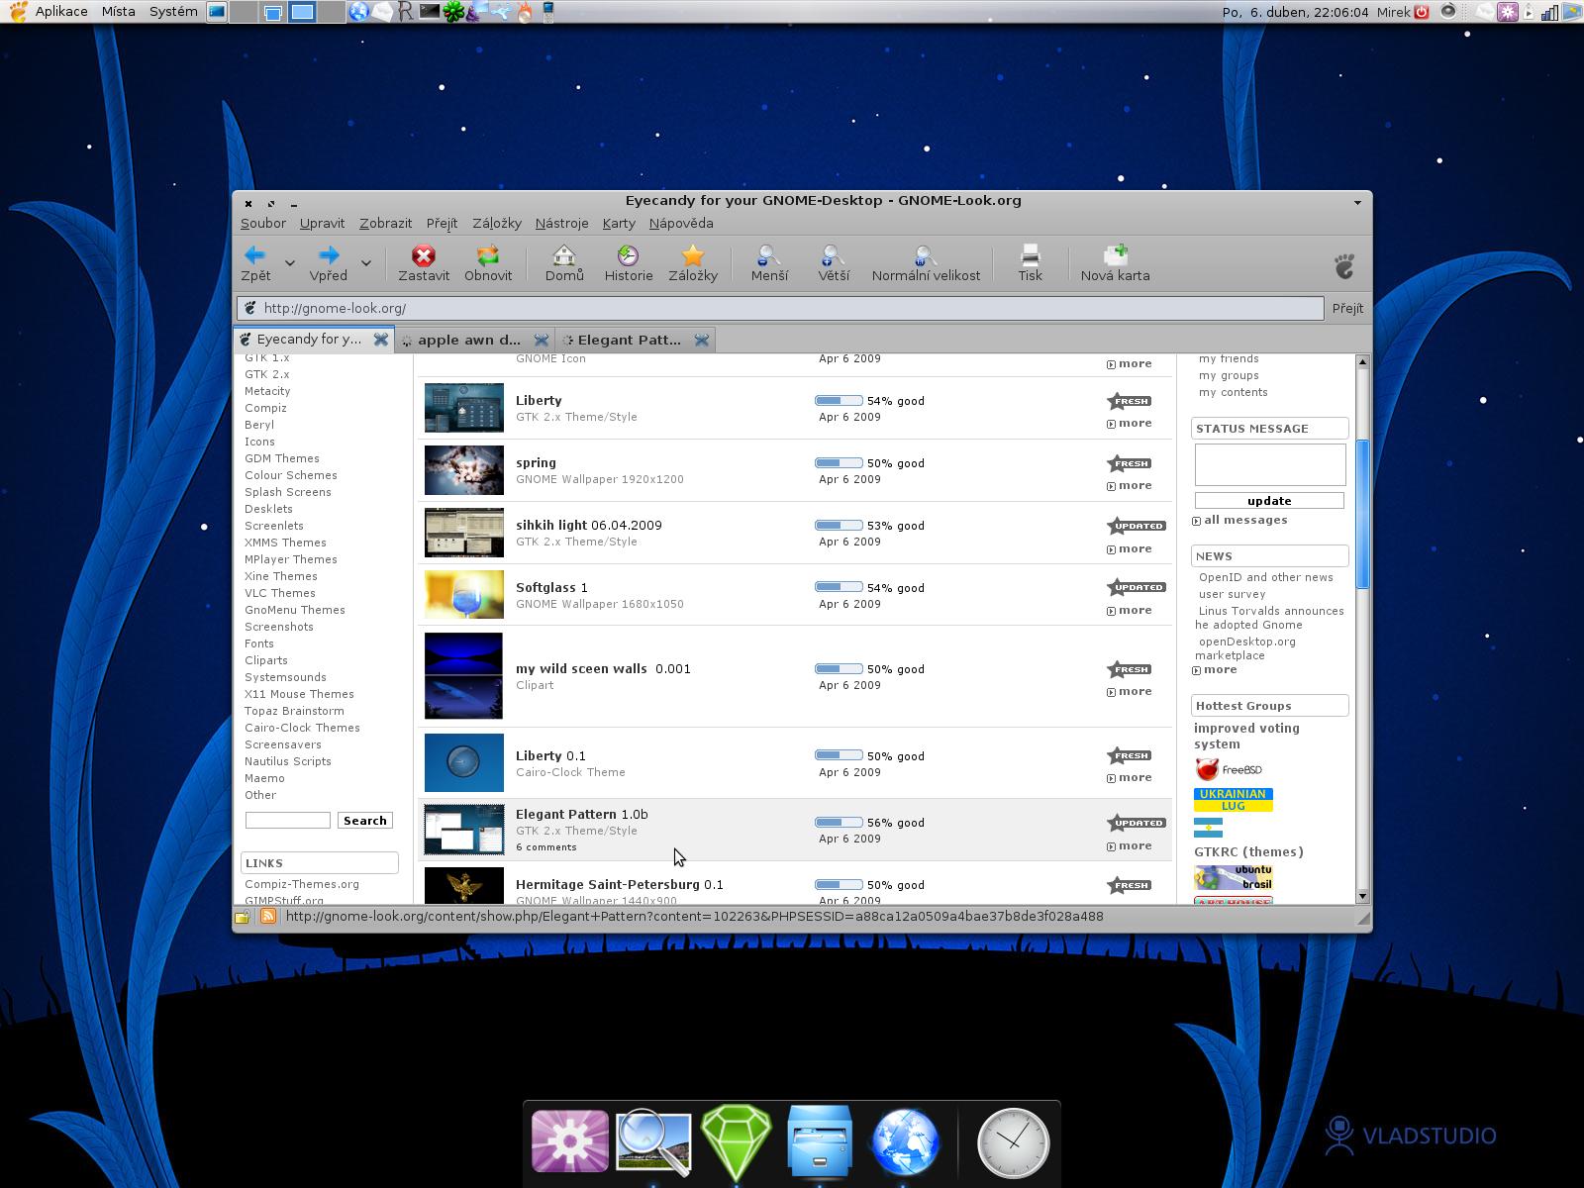Open terminal icon in top panel
Screen dimensions: 1584x1188
point(429,11)
